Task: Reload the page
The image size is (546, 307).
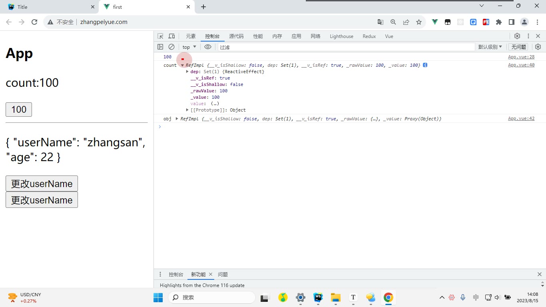Action: [x=34, y=22]
